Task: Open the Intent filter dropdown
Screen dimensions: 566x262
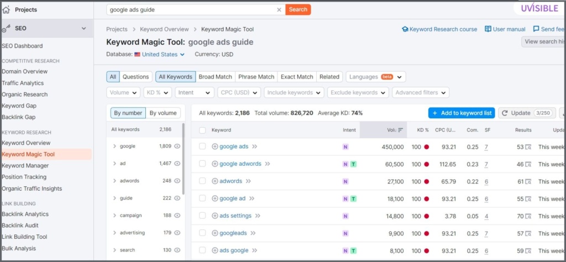Action: [195, 92]
